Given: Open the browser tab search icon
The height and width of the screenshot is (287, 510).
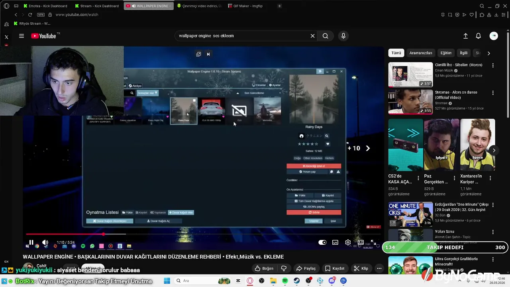Looking at the screenshot, I should coord(482,6).
